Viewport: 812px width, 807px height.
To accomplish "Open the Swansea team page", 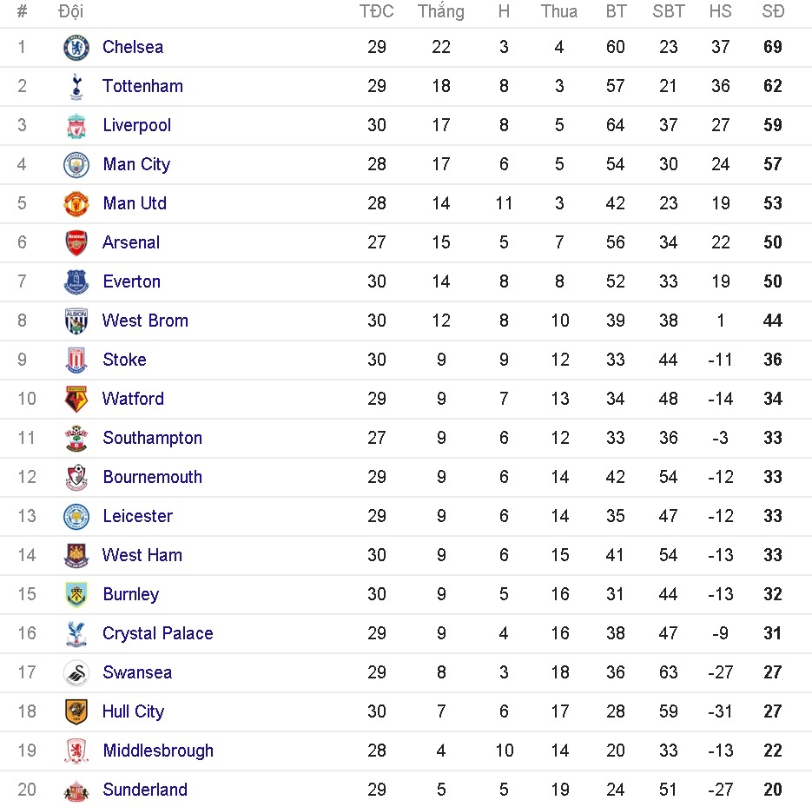I will [x=137, y=672].
